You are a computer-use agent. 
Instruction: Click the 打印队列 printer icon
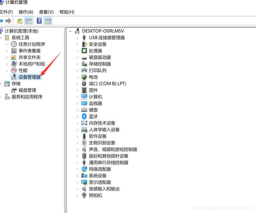click(84, 70)
